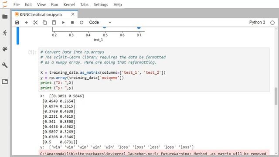Click the Jupyter logo icon

(x=5, y=4)
